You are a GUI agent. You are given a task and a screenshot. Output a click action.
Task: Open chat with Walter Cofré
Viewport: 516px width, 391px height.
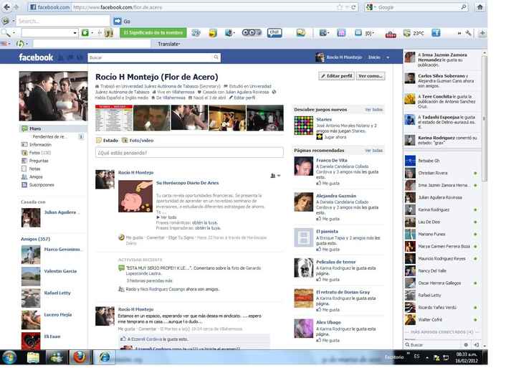[x=441, y=319]
